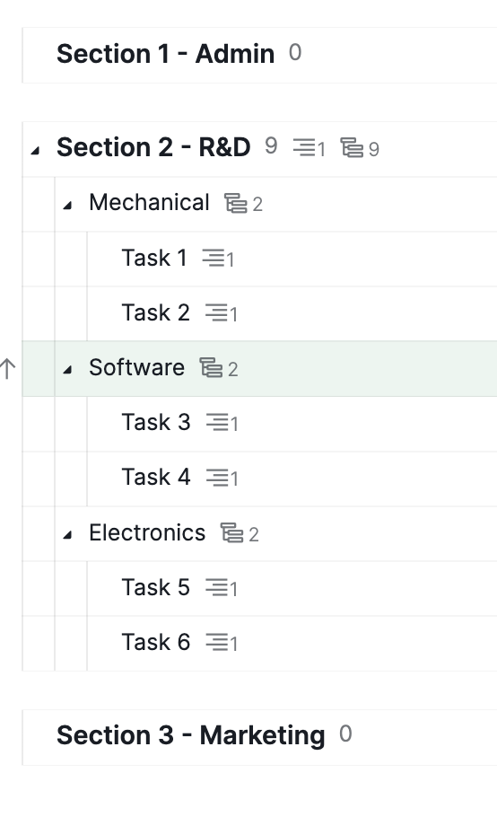Click description icon beside Task 3
This screenshot has height=817, width=497.
pyautogui.click(x=217, y=422)
